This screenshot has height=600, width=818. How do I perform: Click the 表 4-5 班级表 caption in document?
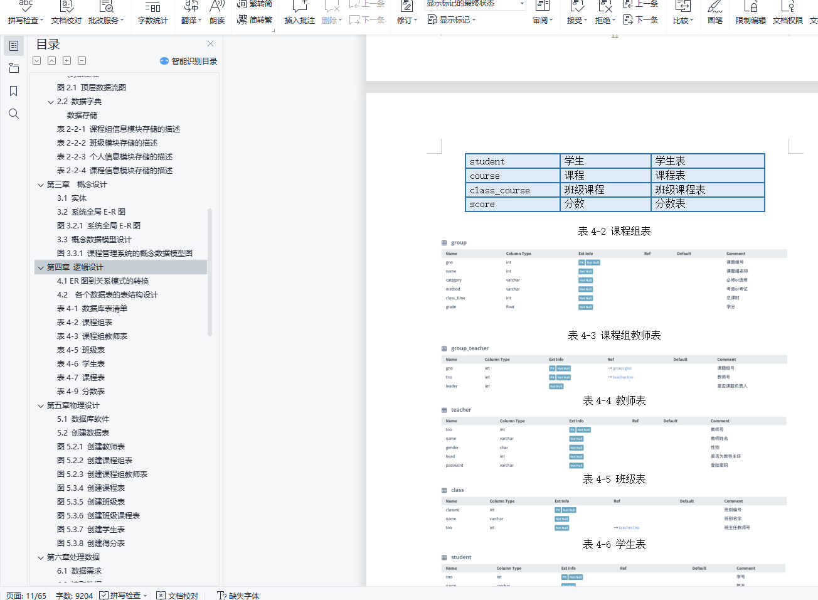pyautogui.click(x=614, y=479)
